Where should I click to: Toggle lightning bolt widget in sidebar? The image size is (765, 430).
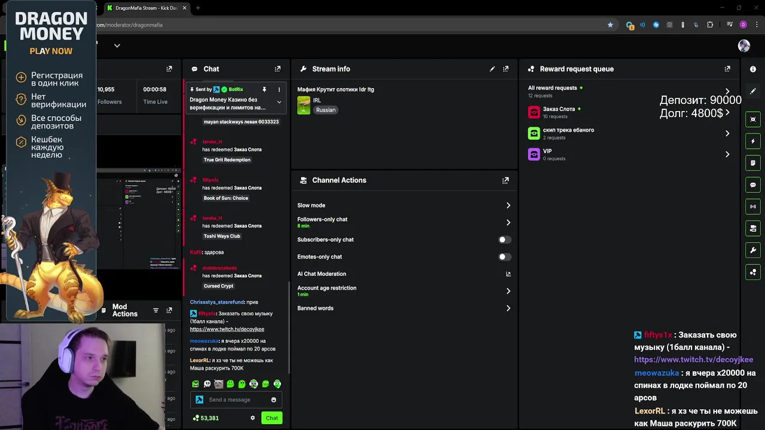753,141
